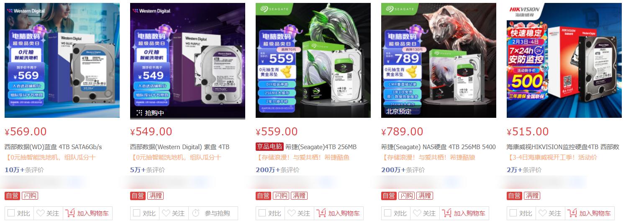Click heart 关注 icon for WD Purple drive
Image resolution: width=631 pixels, height=221 pixels.
click(x=166, y=213)
